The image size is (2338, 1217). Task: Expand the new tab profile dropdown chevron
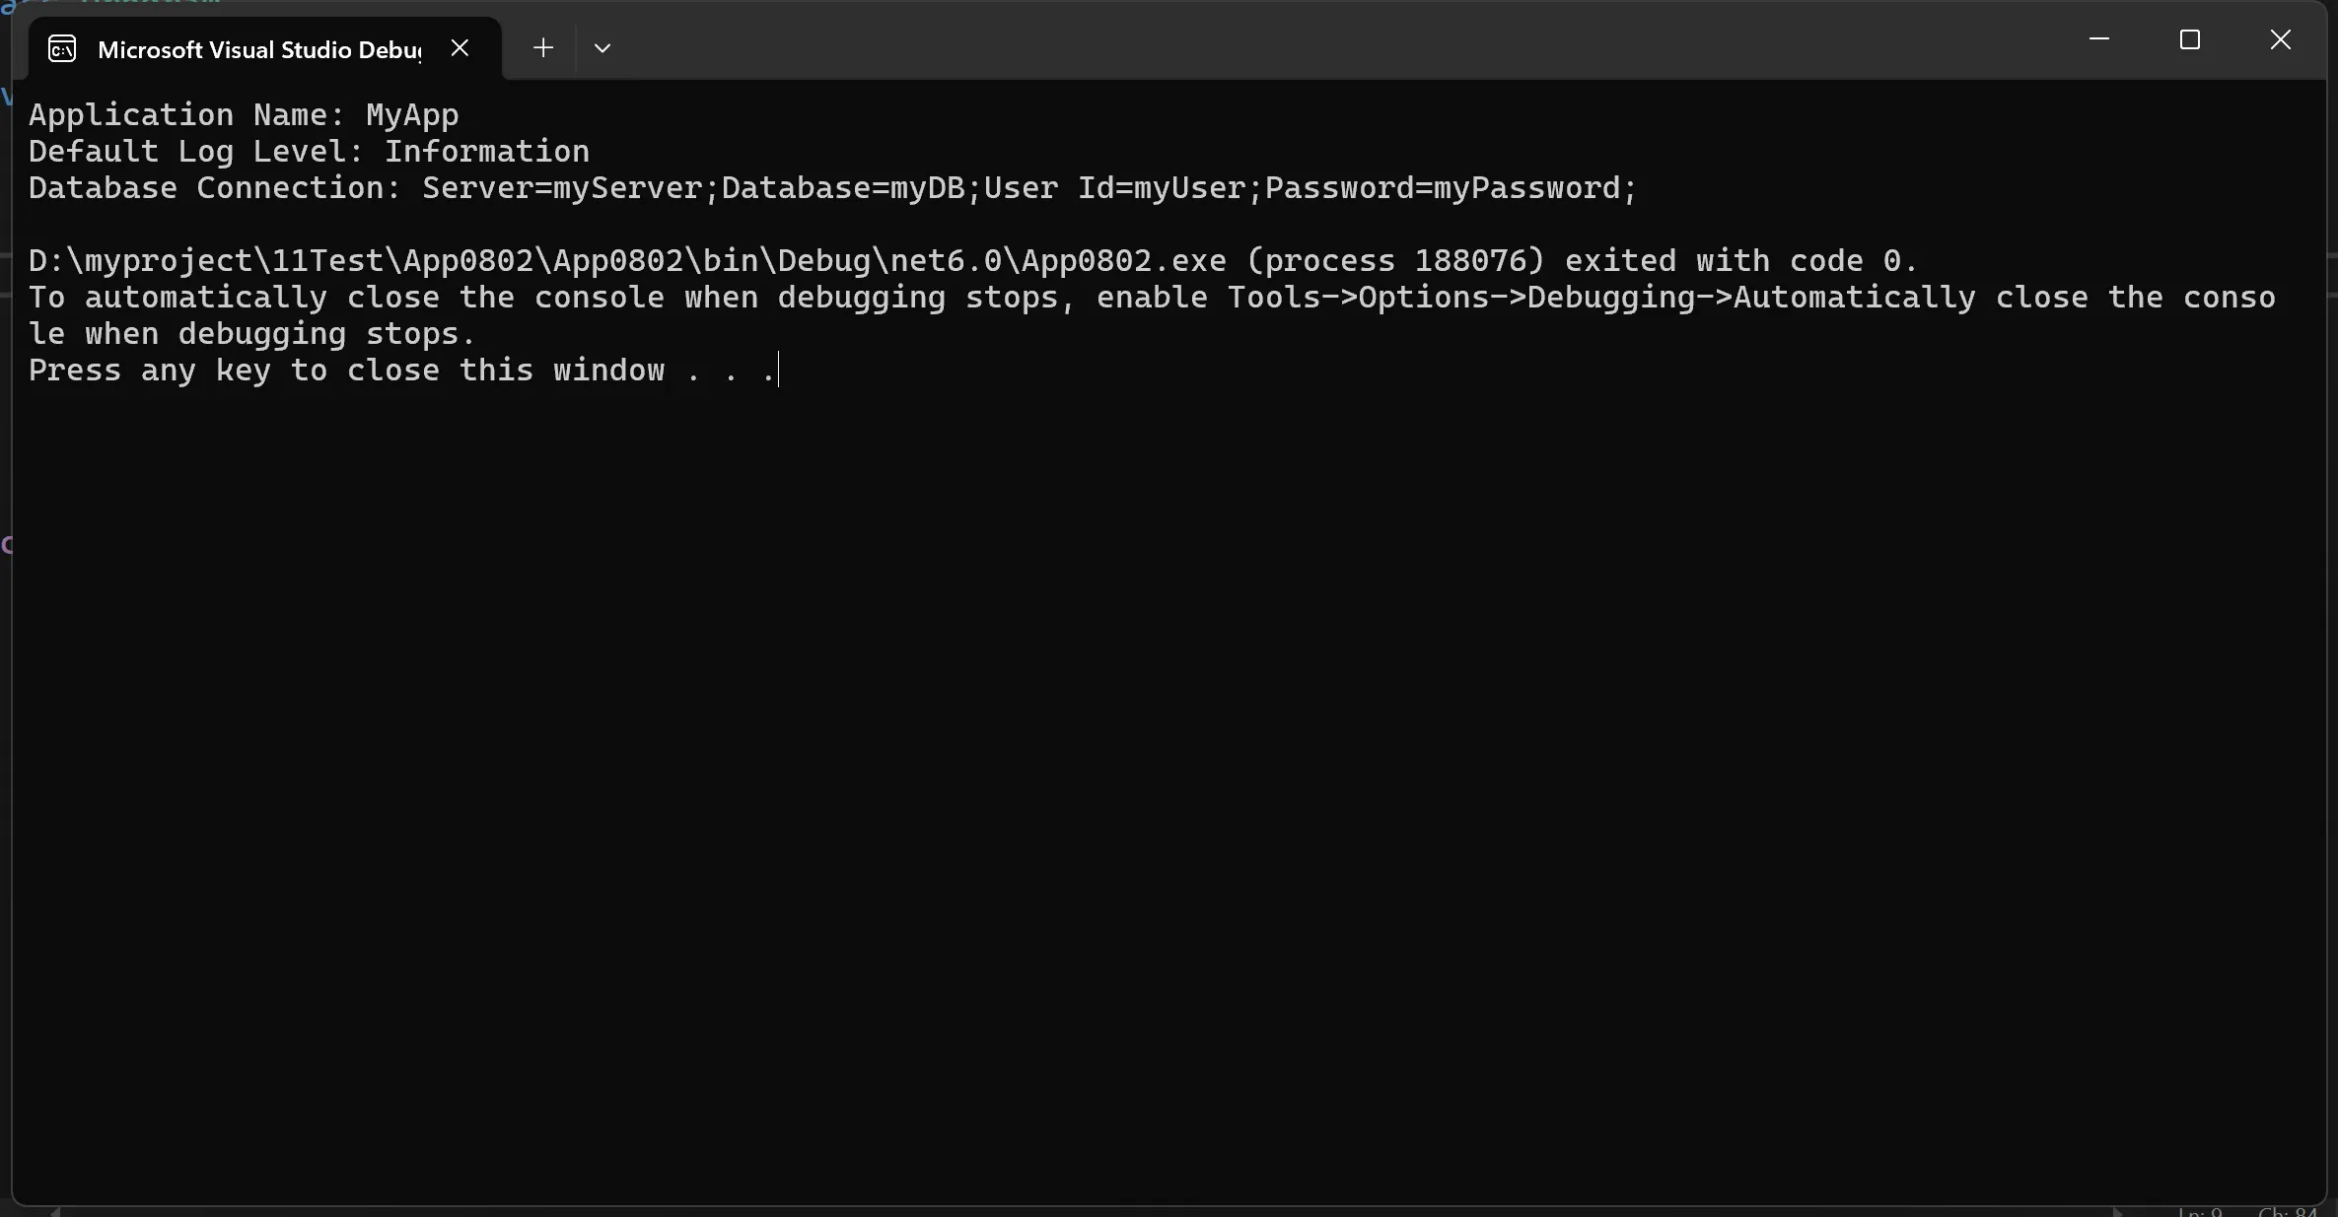[x=602, y=48]
